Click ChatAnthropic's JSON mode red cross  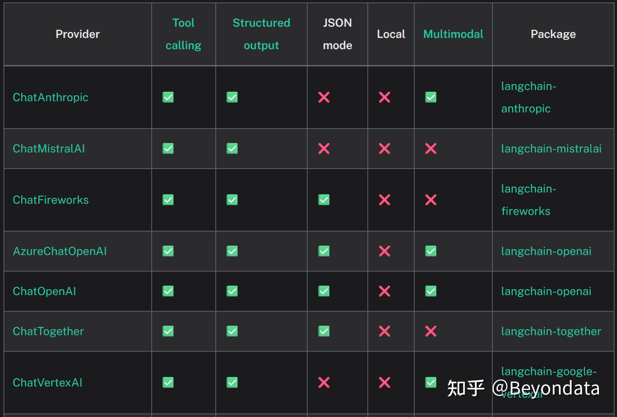click(x=324, y=97)
